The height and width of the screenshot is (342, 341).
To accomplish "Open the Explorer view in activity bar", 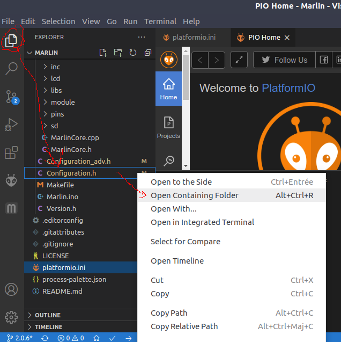I will point(11,41).
